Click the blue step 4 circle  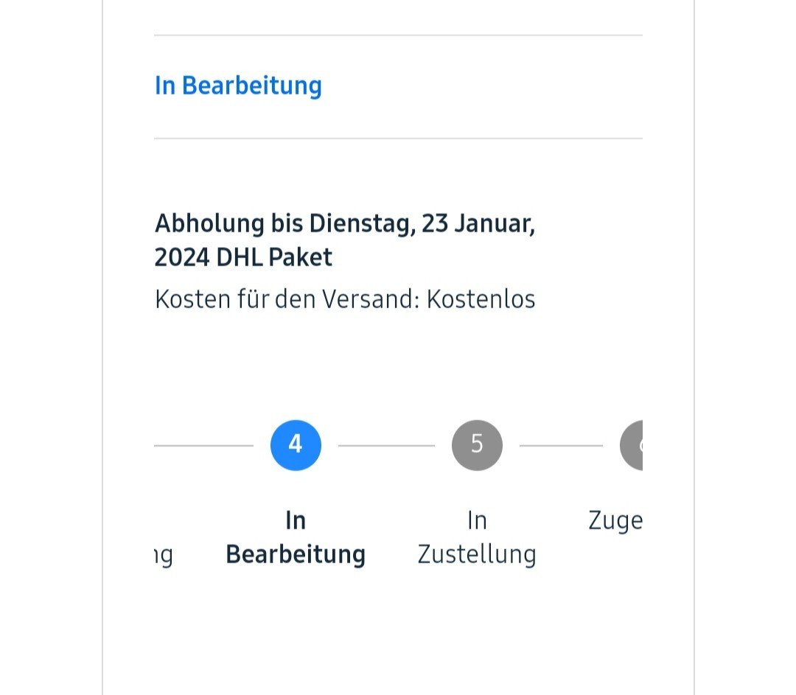pos(296,445)
